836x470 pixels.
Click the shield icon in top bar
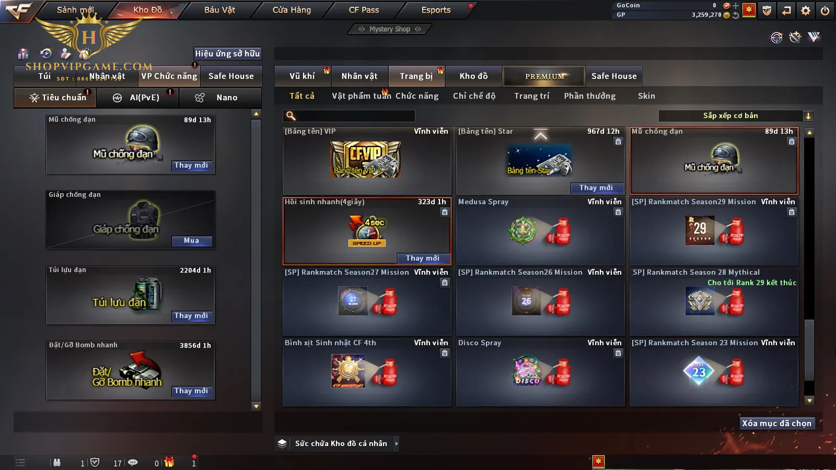click(767, 10)
